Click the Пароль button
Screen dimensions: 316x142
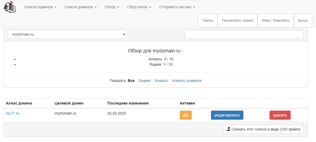coord(208,20)
